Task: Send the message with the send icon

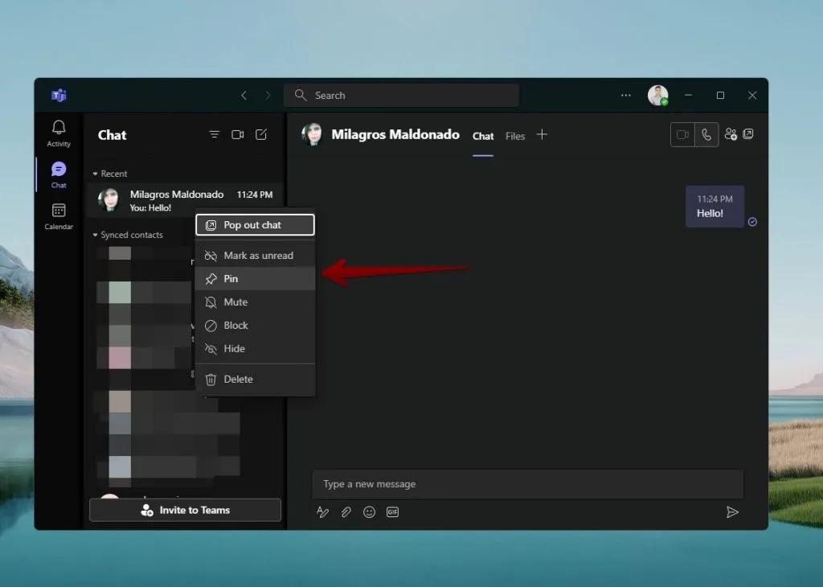Action: click(732, 512)
